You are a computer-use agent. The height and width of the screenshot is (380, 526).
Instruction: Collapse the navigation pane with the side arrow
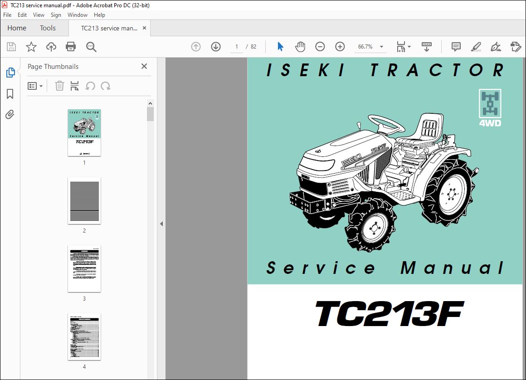click(x=161, y=224)
